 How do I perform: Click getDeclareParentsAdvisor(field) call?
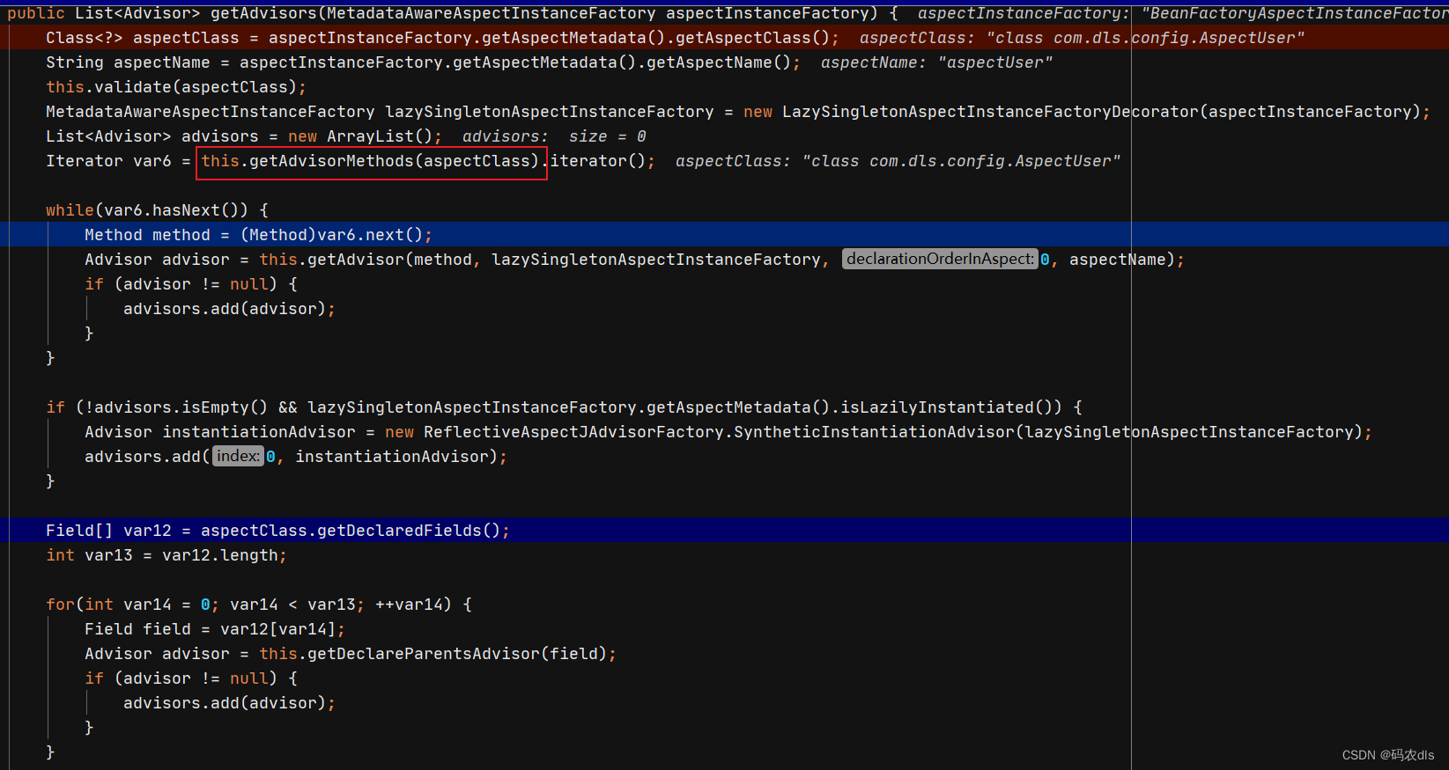tap(457, 654)
